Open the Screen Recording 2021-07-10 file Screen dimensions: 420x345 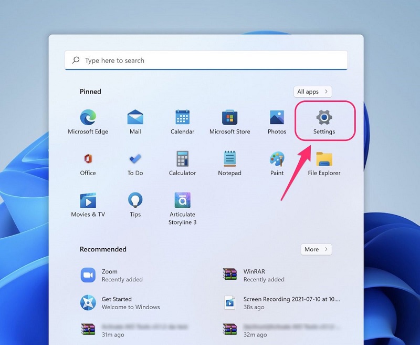point(281,303)
